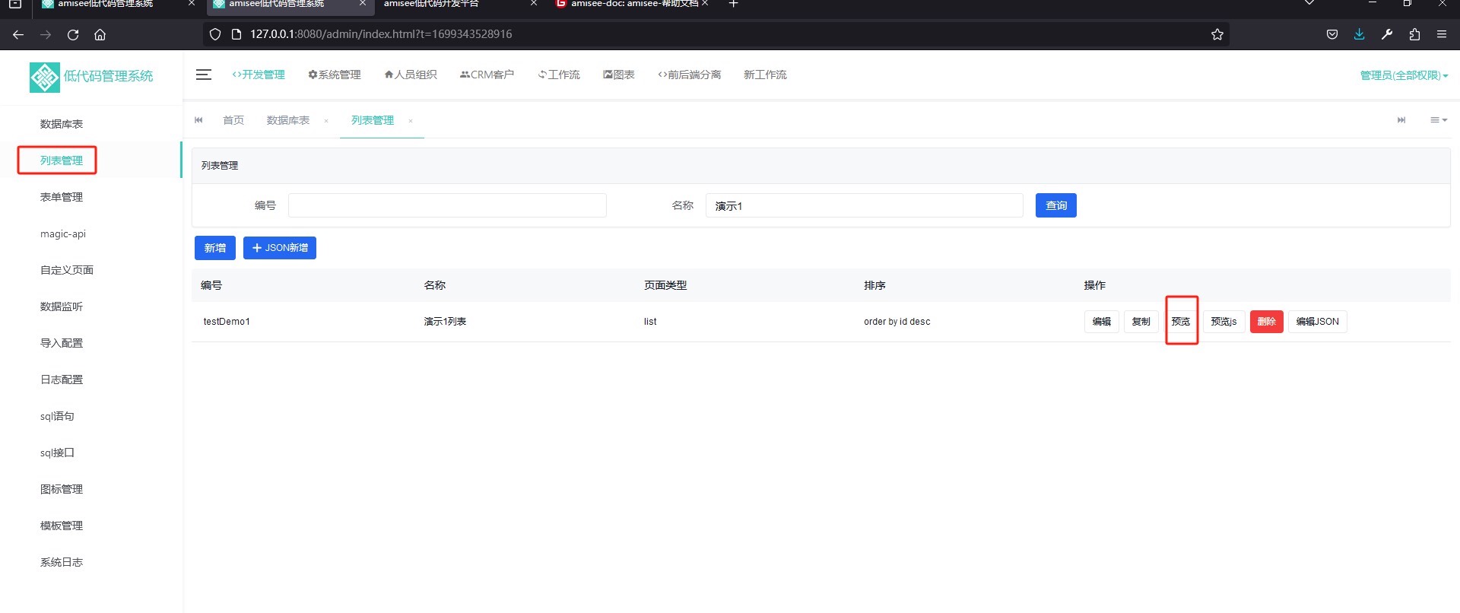The width and height of the screenshot is (1460, 613).
Task: Open the CRM客户 top menu
Action: point(487,75)
